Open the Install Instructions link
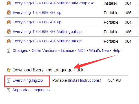The height and width of the screenshot is (104, 139). (x=84, y=80)
